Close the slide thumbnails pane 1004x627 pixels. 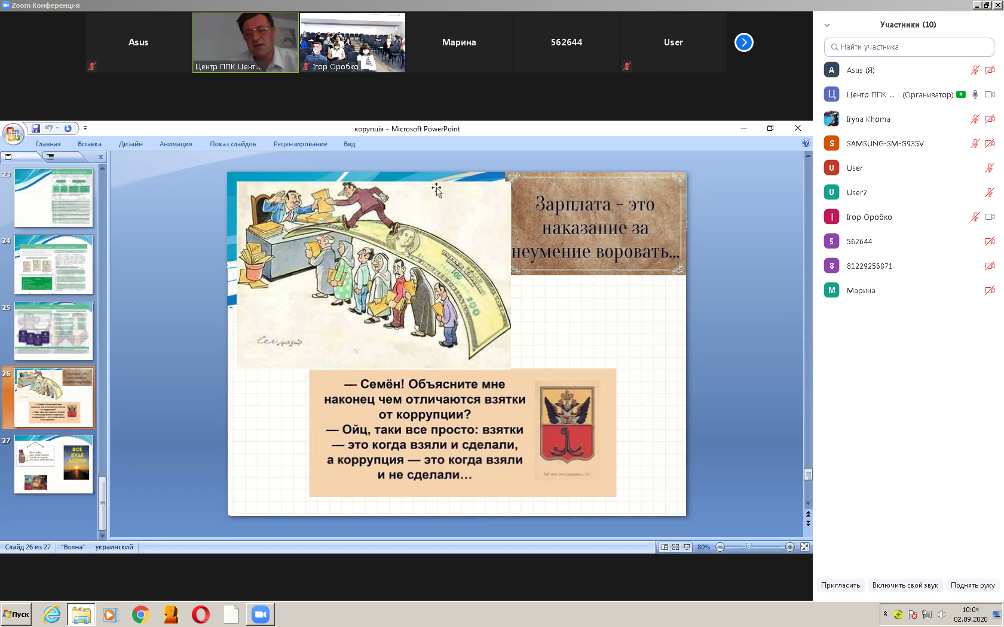[100, 157]
